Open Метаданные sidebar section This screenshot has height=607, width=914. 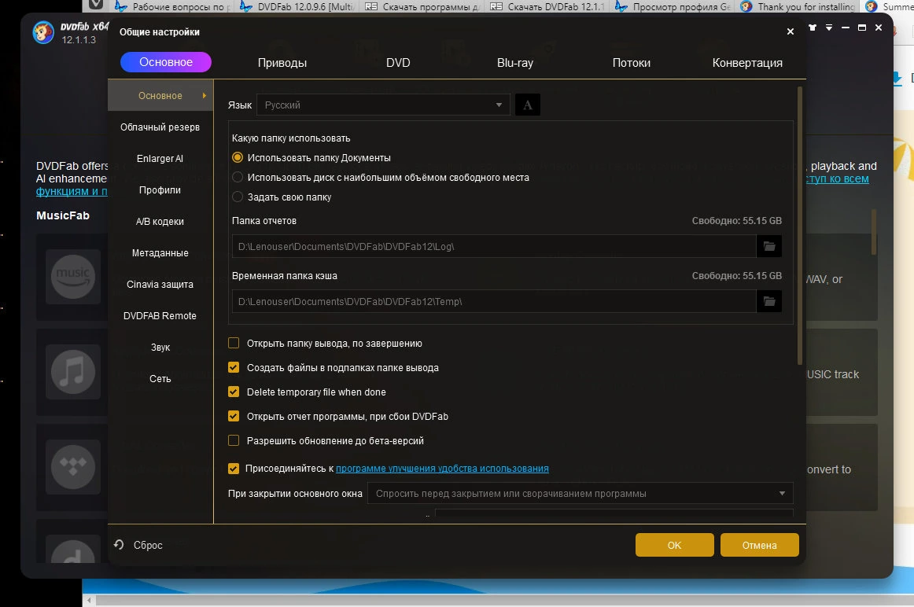coord(160,253)
